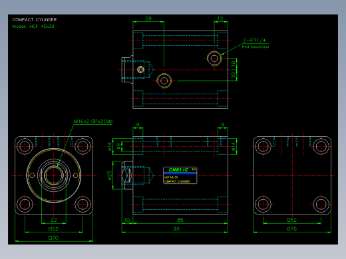Image resolution: width=346 pixels, height=259 pixels.
Task: Click the CHELIC nameplate logo
Action: [178, 170]
